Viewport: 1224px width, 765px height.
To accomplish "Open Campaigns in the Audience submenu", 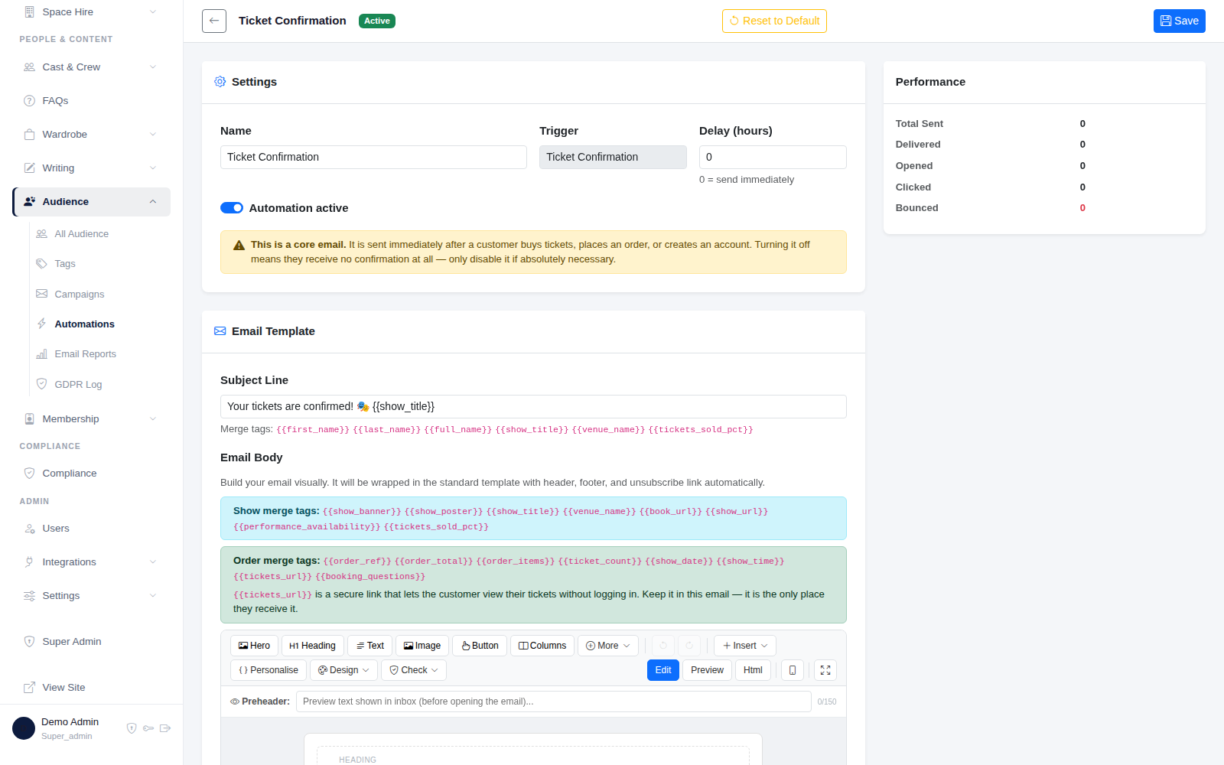I will click(x=79, y=295).
